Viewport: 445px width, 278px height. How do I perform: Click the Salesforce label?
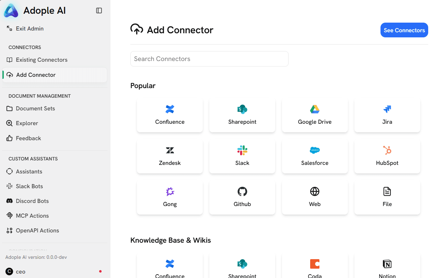pos(315,163)
